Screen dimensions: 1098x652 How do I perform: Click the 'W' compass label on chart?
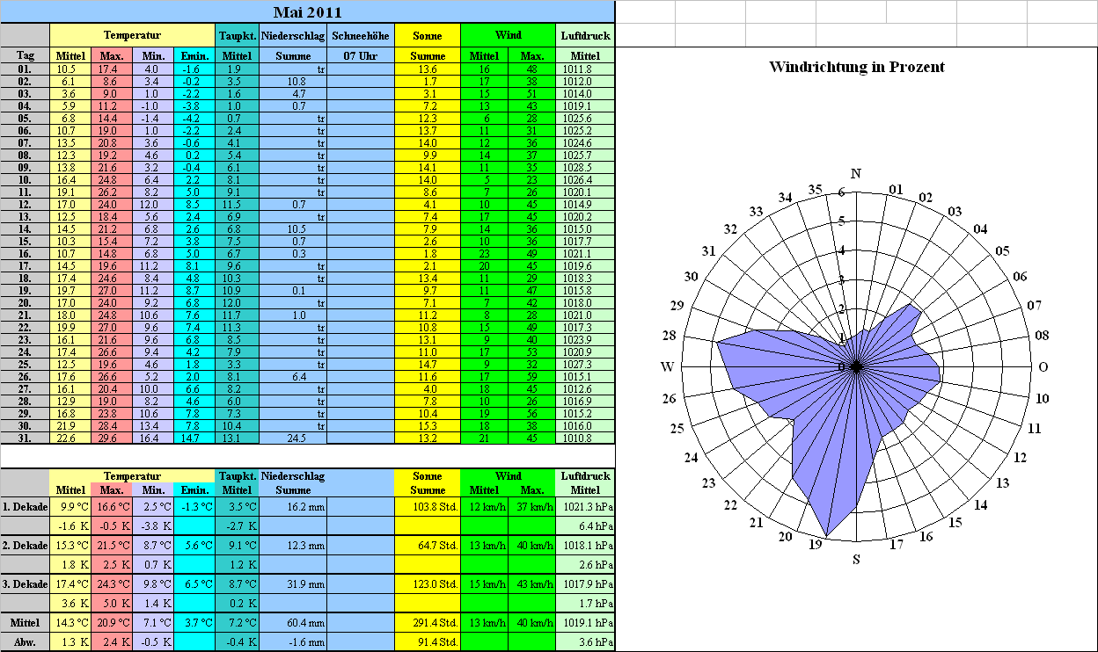pyautogui.click(x=668, y=366)
